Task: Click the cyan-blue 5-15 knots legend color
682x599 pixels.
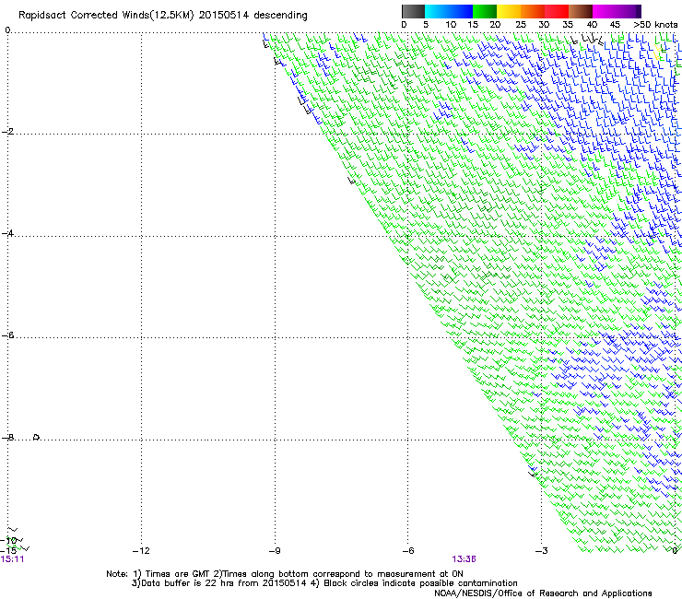Action: coord(449,11)
